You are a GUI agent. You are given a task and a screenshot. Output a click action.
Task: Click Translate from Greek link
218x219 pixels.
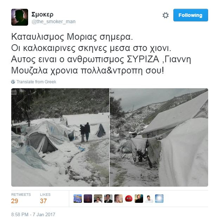click(x=36, y=82)
